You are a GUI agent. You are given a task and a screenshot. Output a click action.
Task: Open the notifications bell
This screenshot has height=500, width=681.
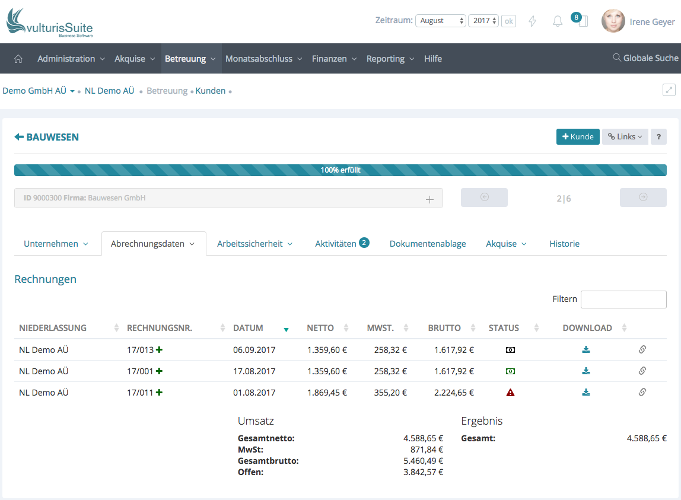557,21
